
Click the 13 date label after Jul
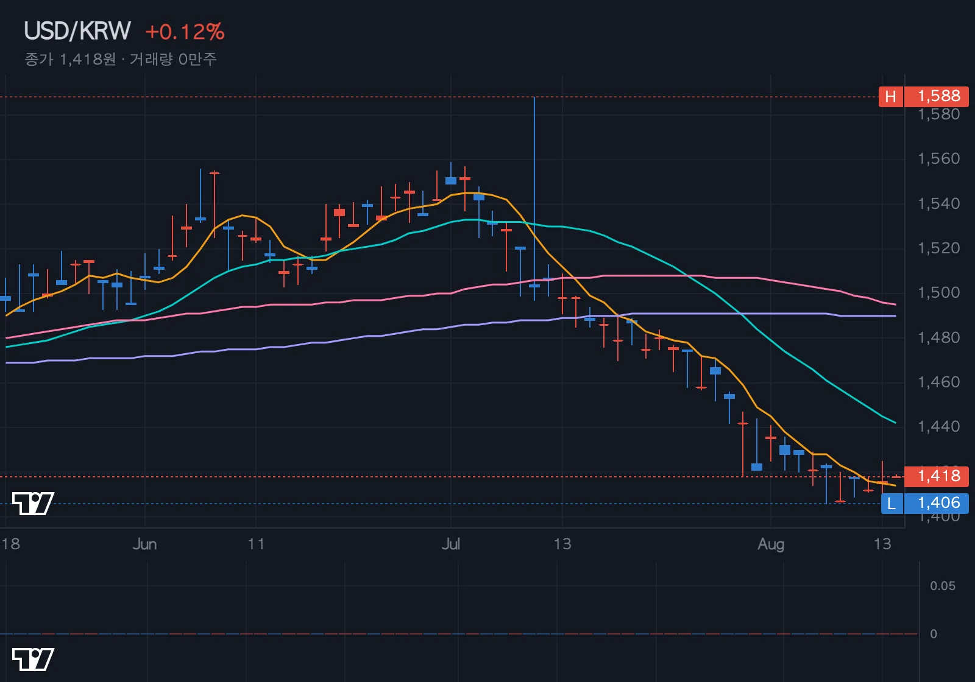coord(562,544)
